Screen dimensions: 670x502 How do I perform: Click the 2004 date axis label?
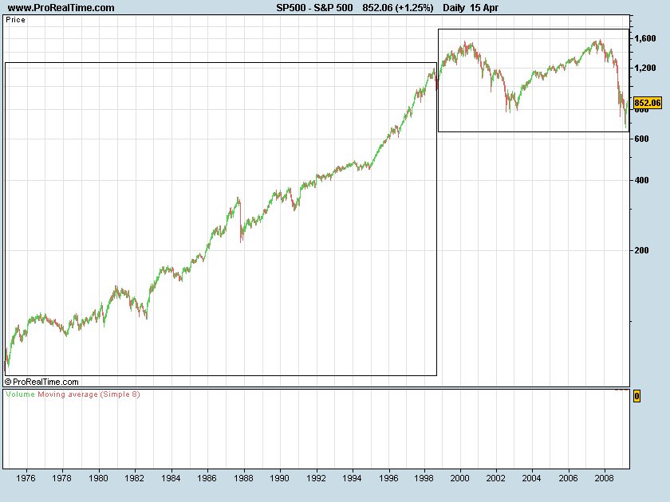[531, 477]
